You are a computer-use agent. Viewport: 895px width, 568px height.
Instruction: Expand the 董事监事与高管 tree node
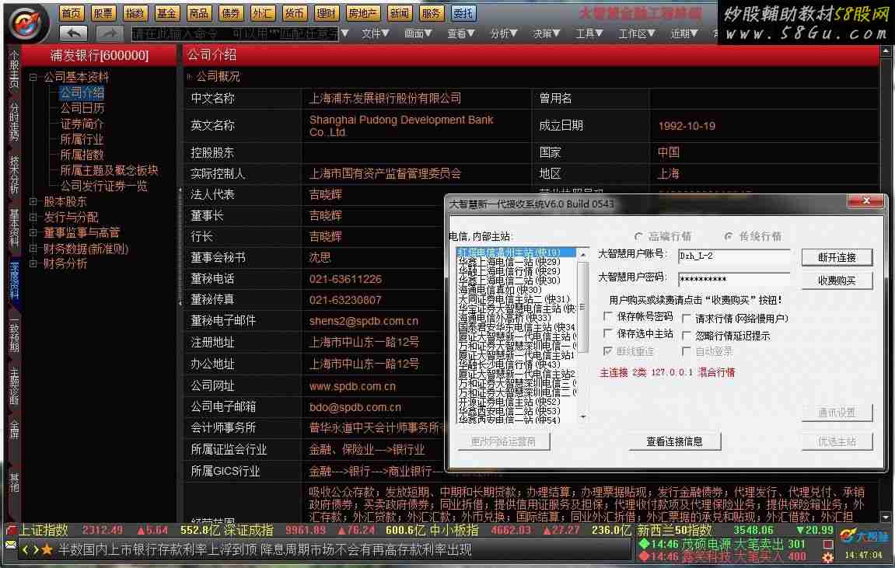click(33, 232)
